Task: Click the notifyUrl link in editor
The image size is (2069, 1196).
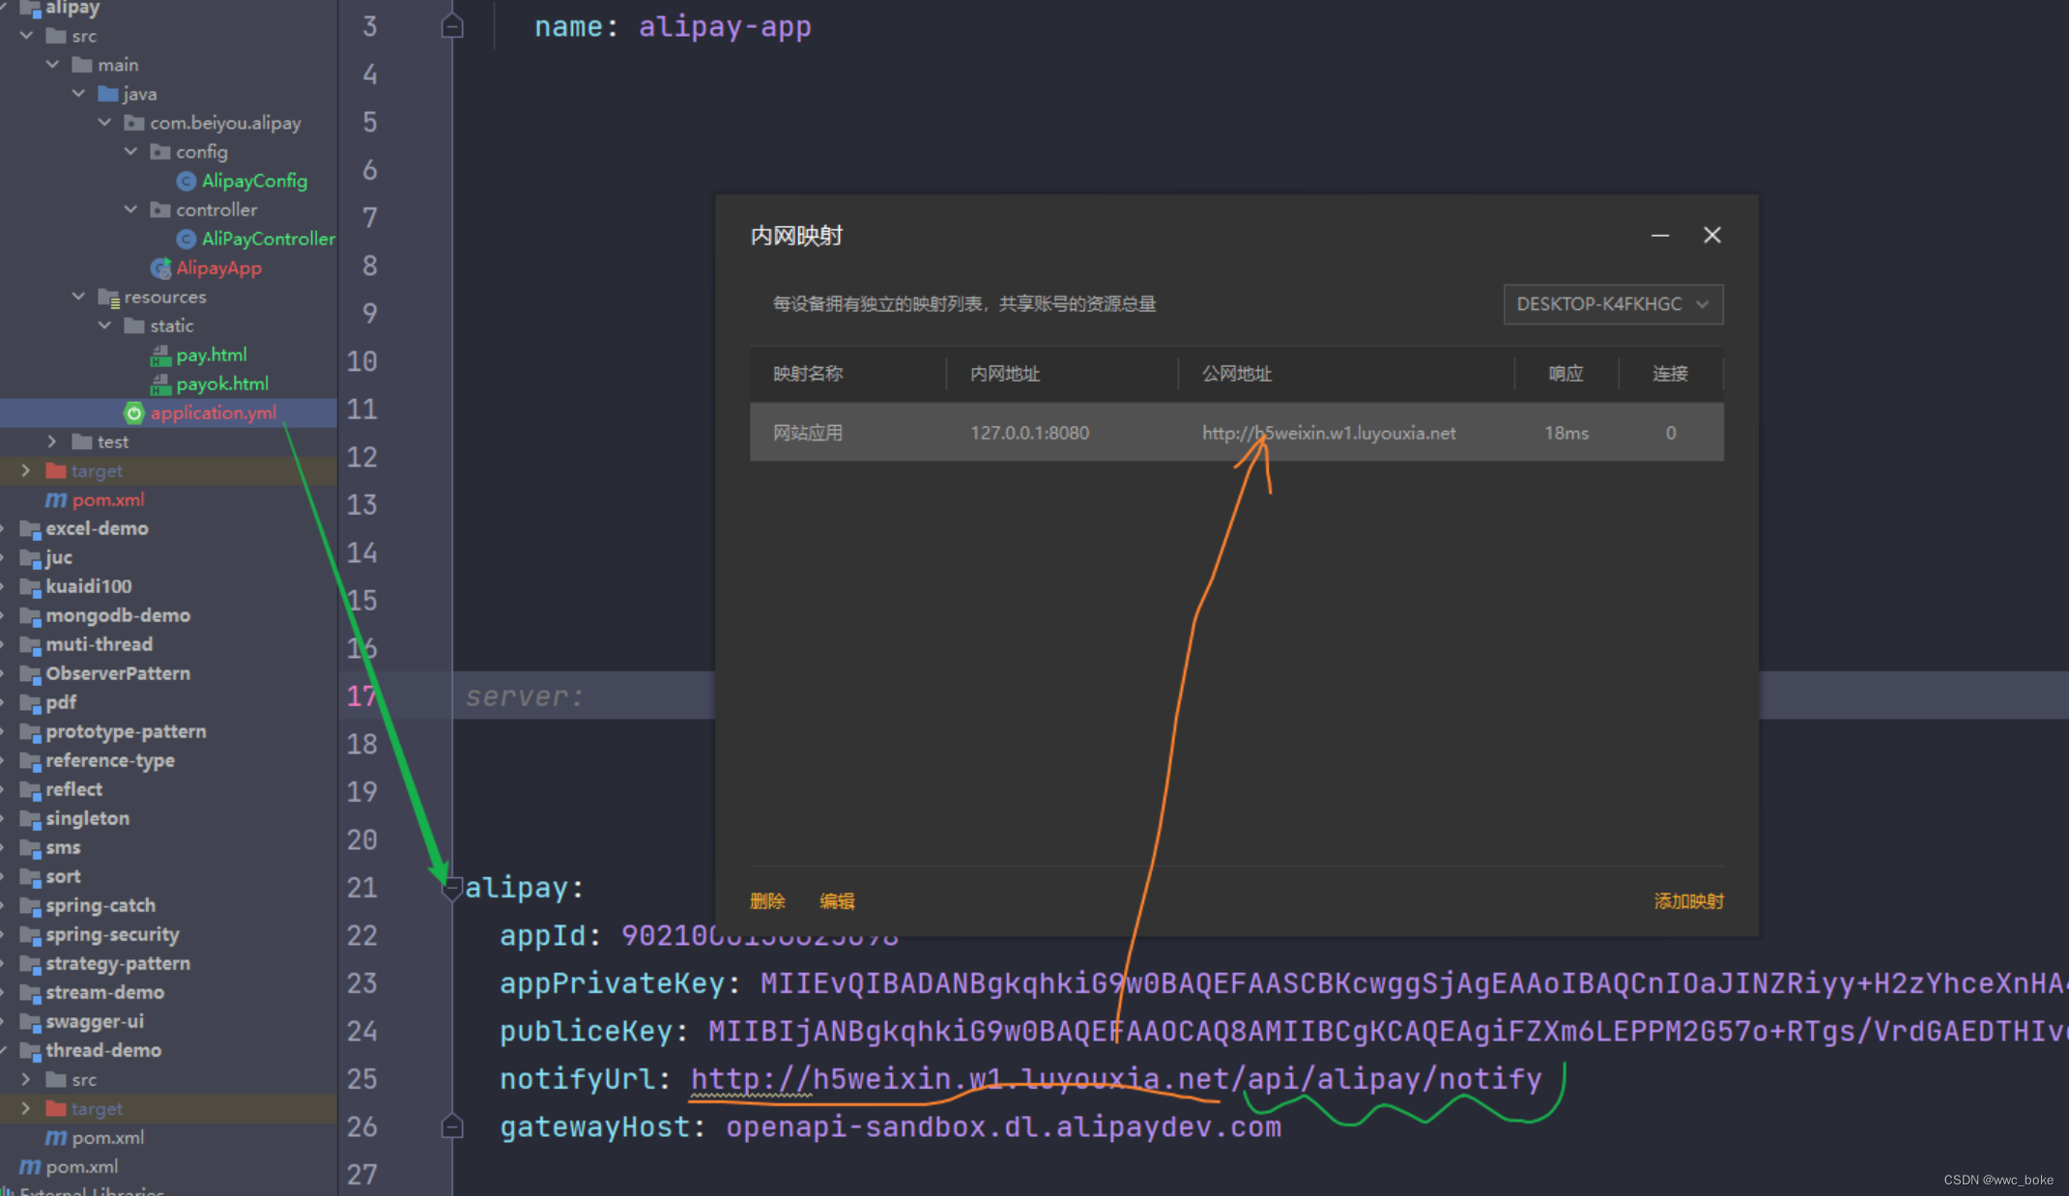Action: (1116, 1078)
